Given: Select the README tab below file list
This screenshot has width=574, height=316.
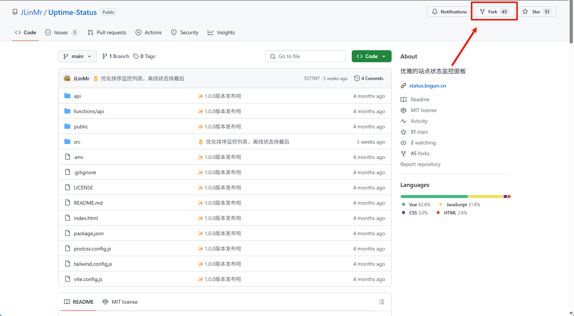Looking at the screenshot, I should [79, 302].
